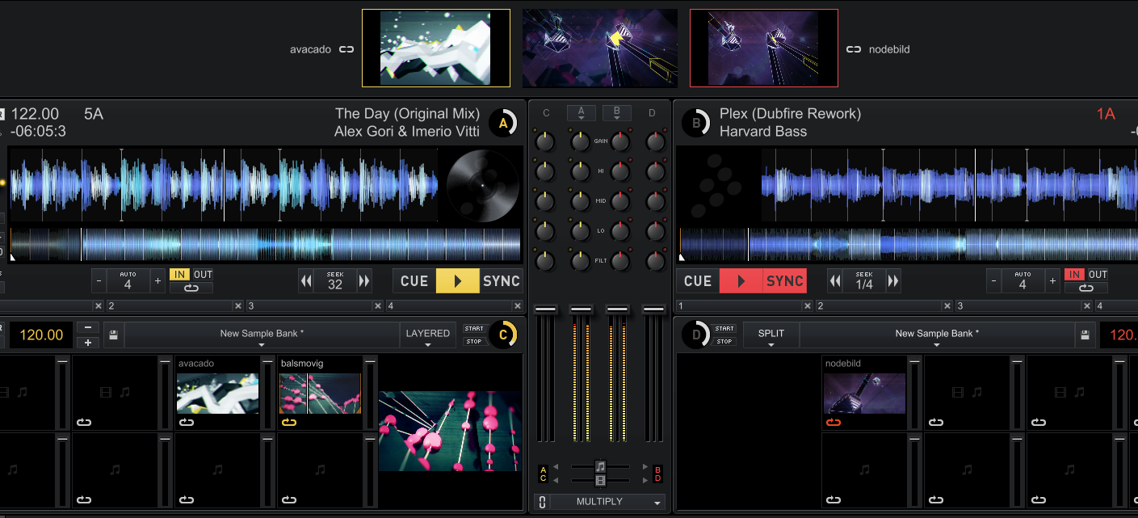The image size is (1138, 518).
Task: Select mixer channel A selector
Action: [581, 113]
